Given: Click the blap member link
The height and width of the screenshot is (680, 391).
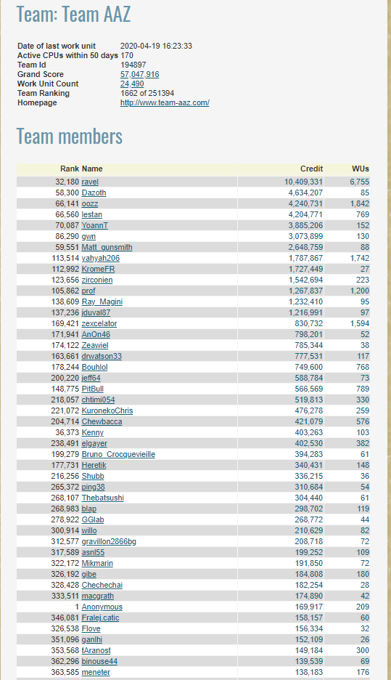Looking at the screenshot, I should (89, 509).
